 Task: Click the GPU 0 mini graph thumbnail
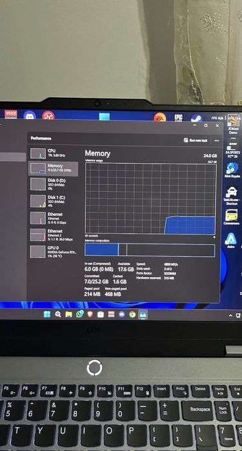tap(38, 252)
